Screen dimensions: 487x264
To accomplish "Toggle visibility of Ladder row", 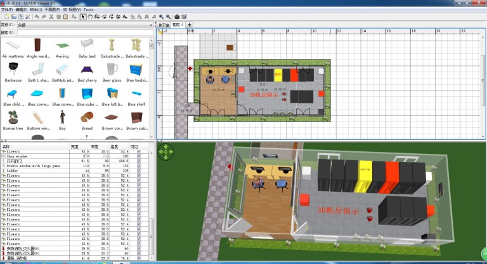I will coord(139,171).
